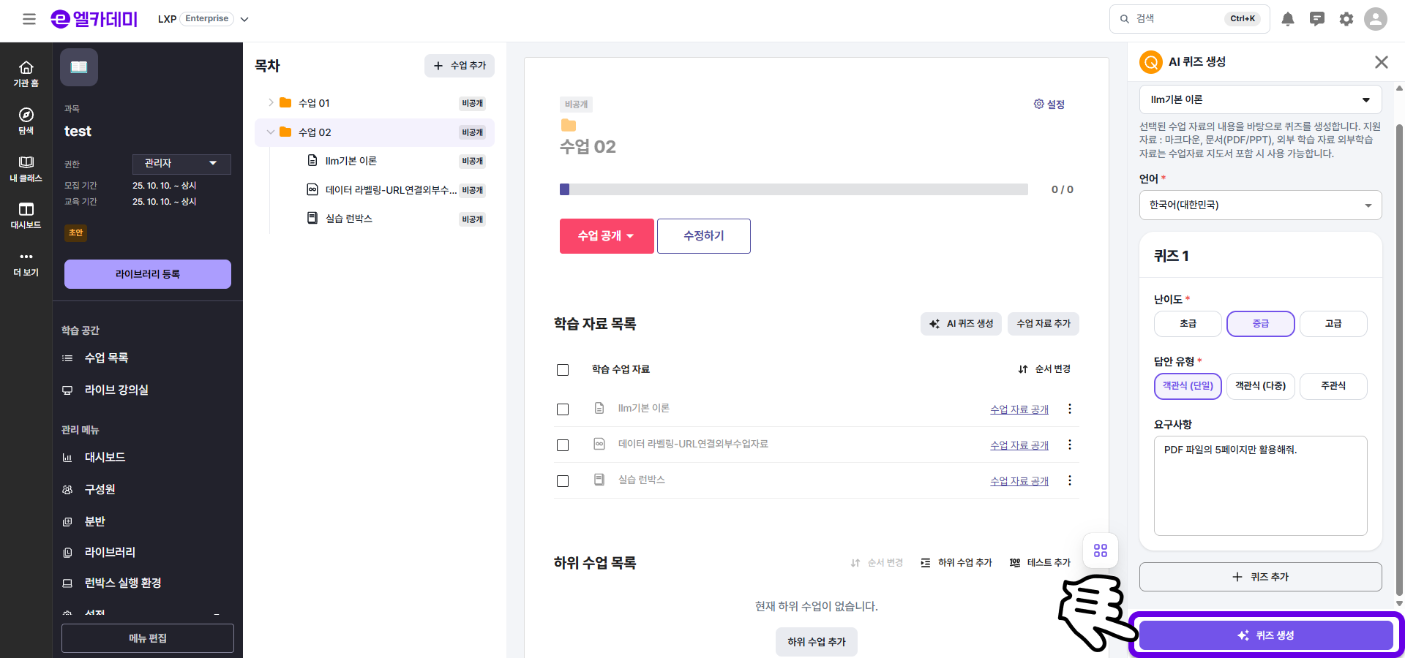Open the chat messages icon
The image size is (1405, 658).
1317,19
